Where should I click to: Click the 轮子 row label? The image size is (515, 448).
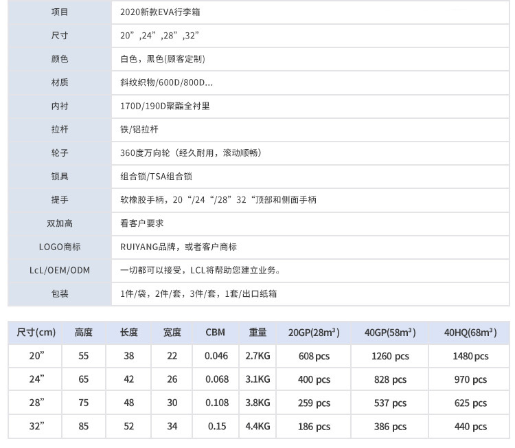(x=60, y=153)
